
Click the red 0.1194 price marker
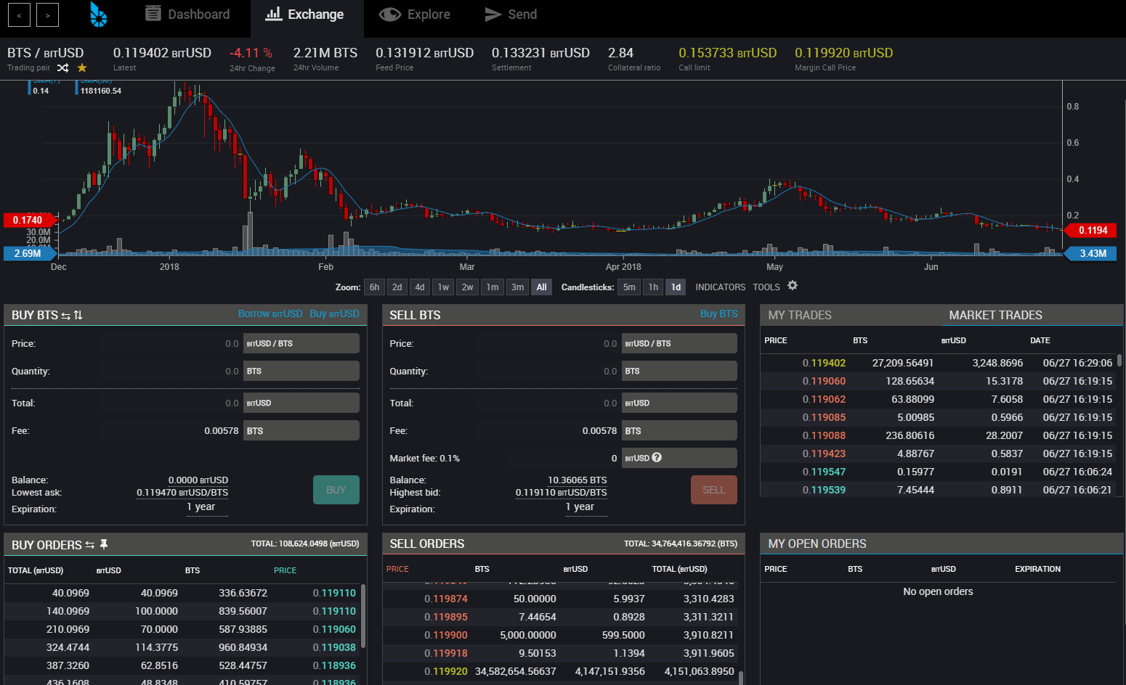tap(1090, 230)
